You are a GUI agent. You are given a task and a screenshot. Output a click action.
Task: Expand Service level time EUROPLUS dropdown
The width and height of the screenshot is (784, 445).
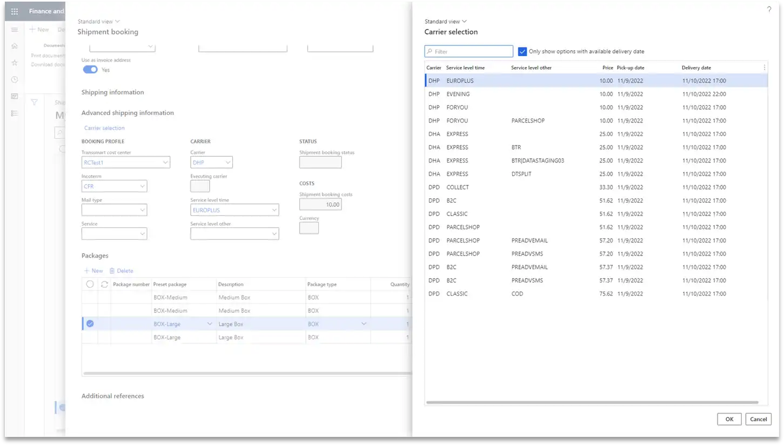[274, 210]
